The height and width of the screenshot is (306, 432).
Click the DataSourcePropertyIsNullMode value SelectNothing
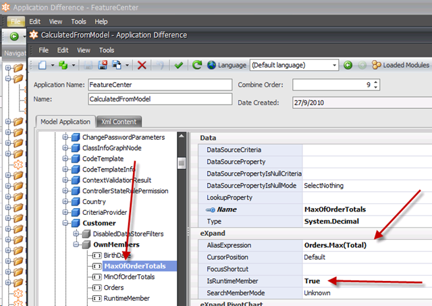point(324,186)
